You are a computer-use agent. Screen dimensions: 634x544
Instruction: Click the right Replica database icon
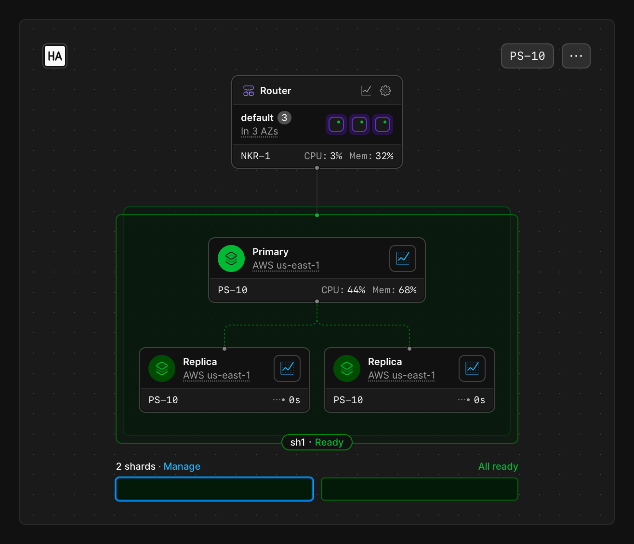click(x=347, y=368)
